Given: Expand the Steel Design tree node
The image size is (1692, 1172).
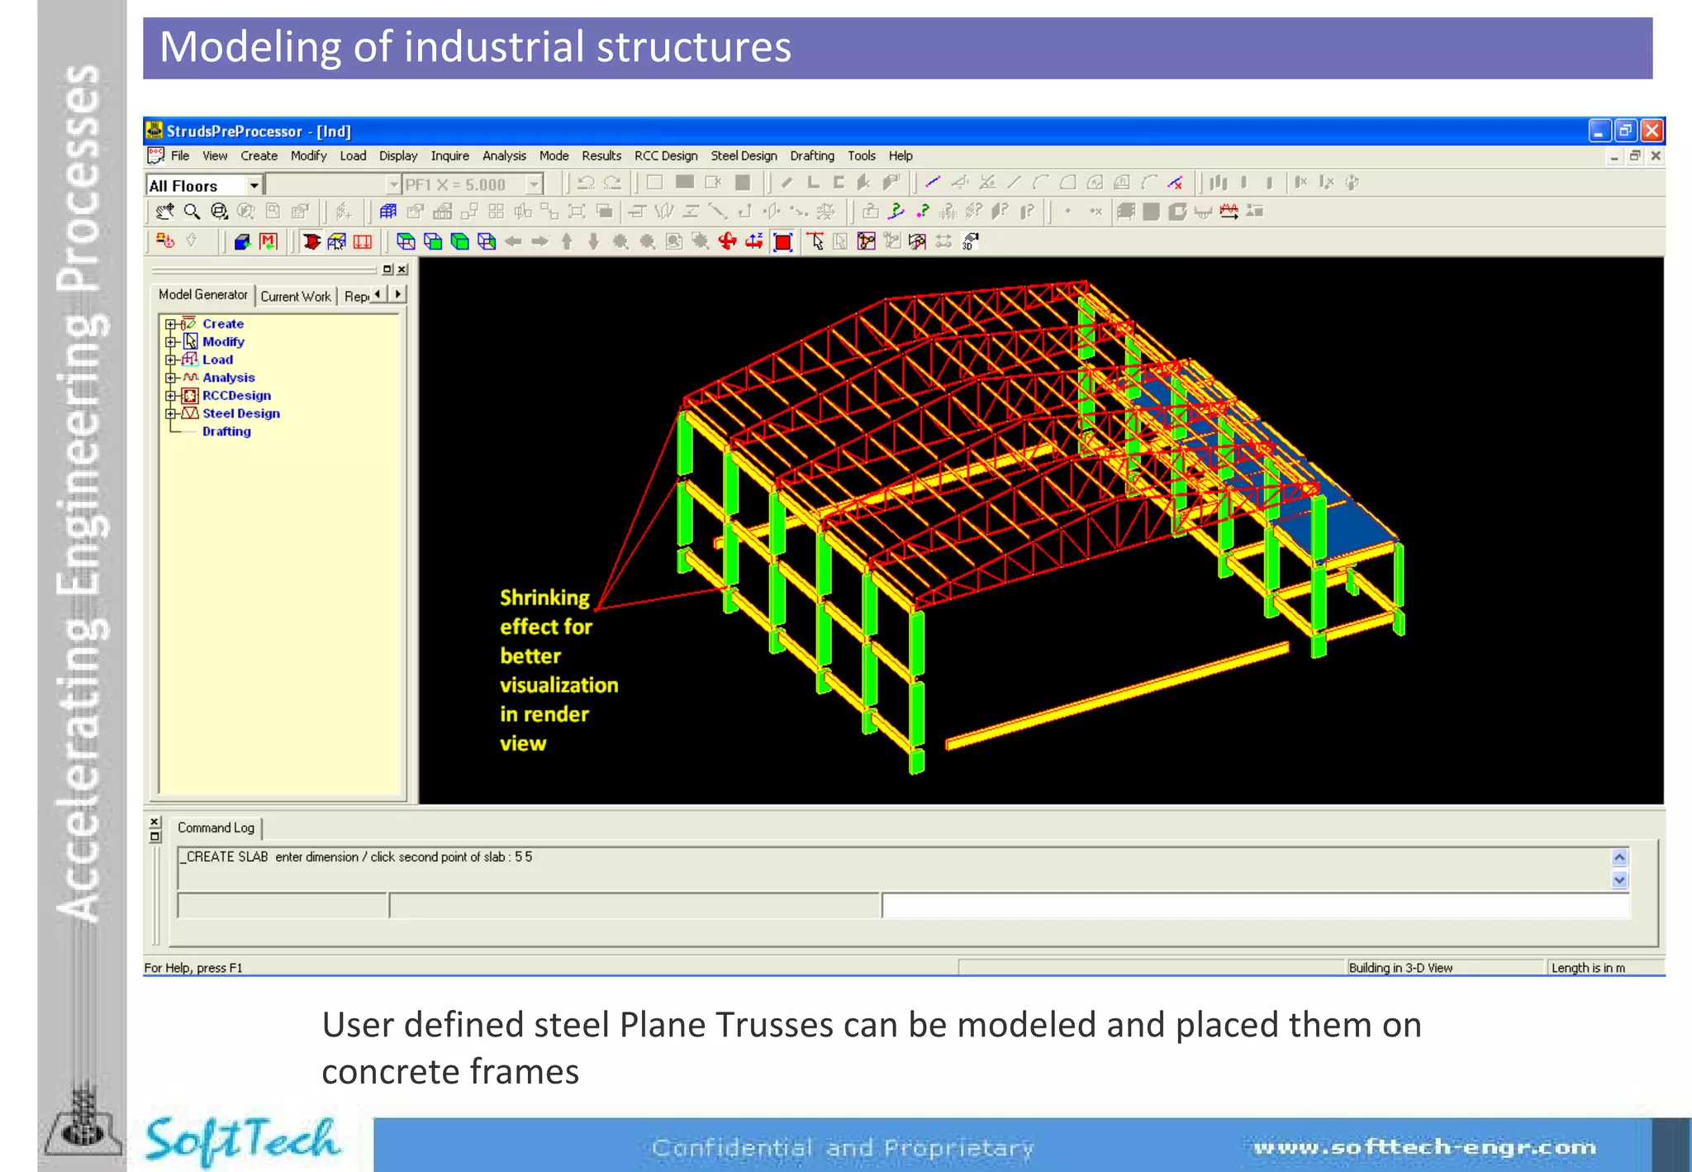Looking at the screenshot, I should click(x=170, y=413).
